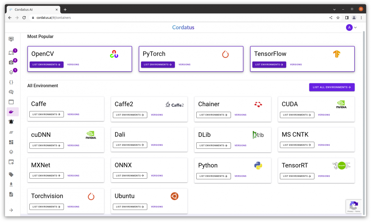Click the NVIDIA logo on the CUDA card
This screenshot has width=371, height=222.
[341, 104]
